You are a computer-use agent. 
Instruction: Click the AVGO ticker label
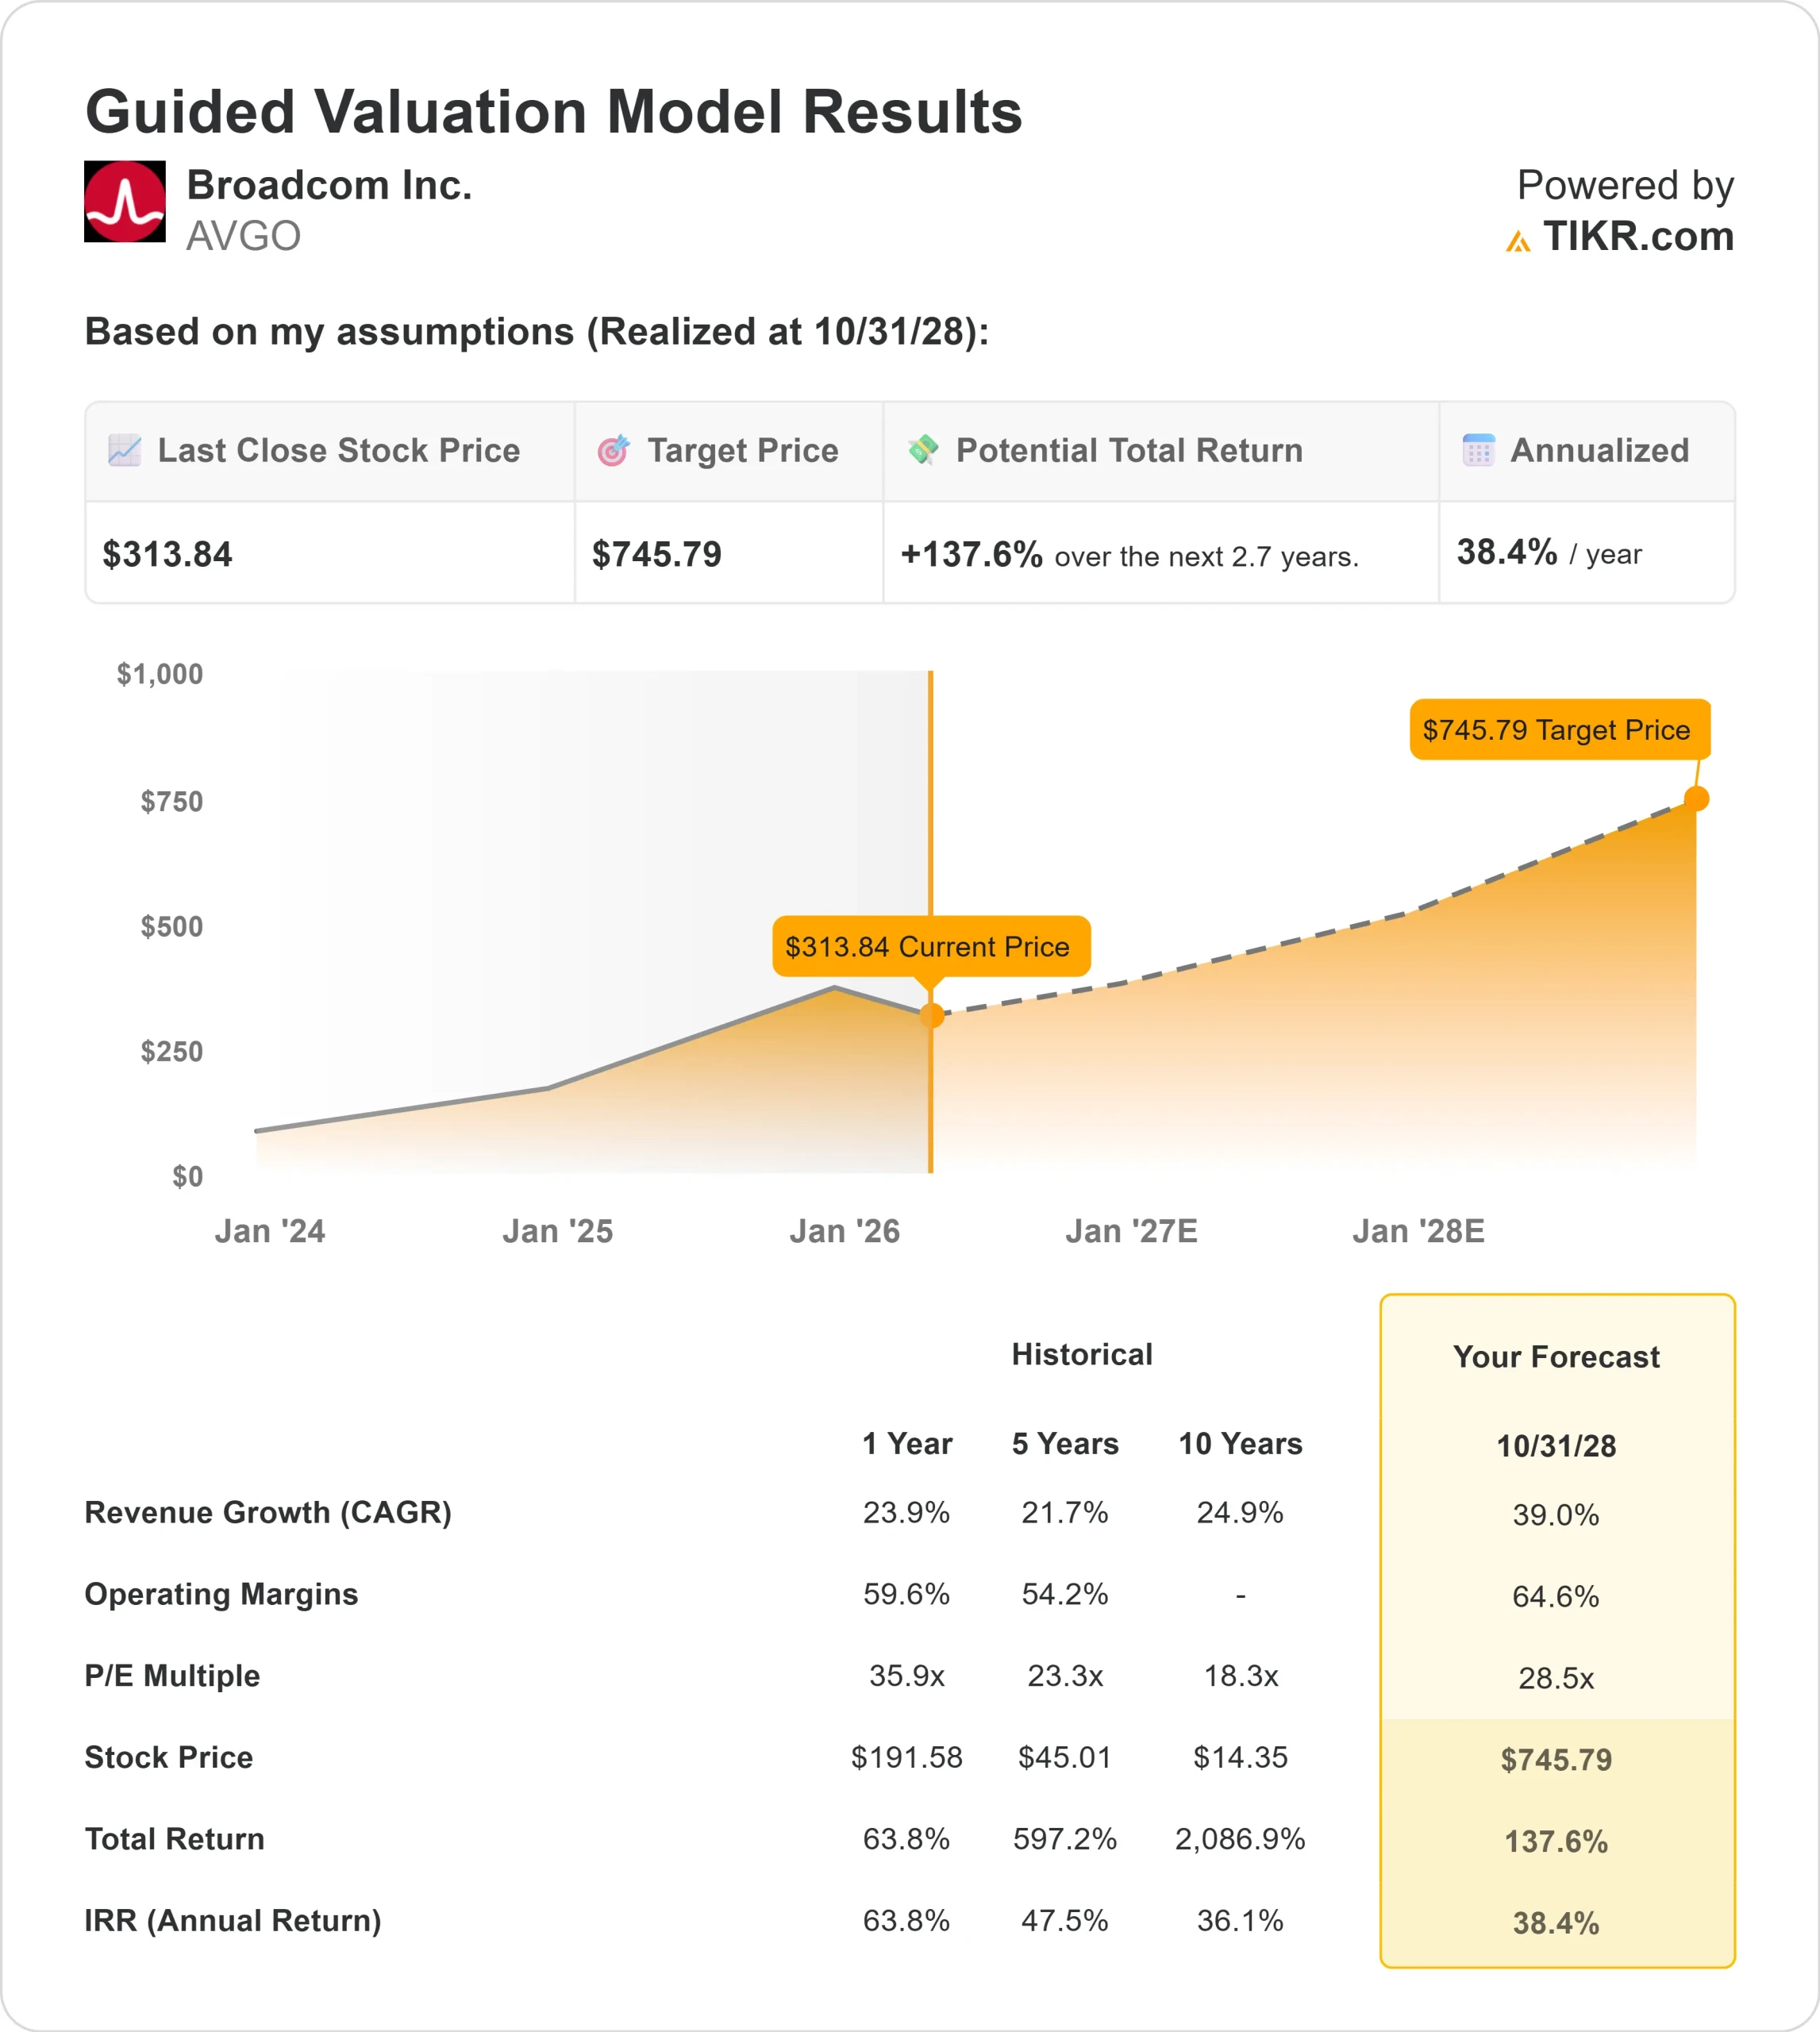pyautogui.click(x=243, y=236)
